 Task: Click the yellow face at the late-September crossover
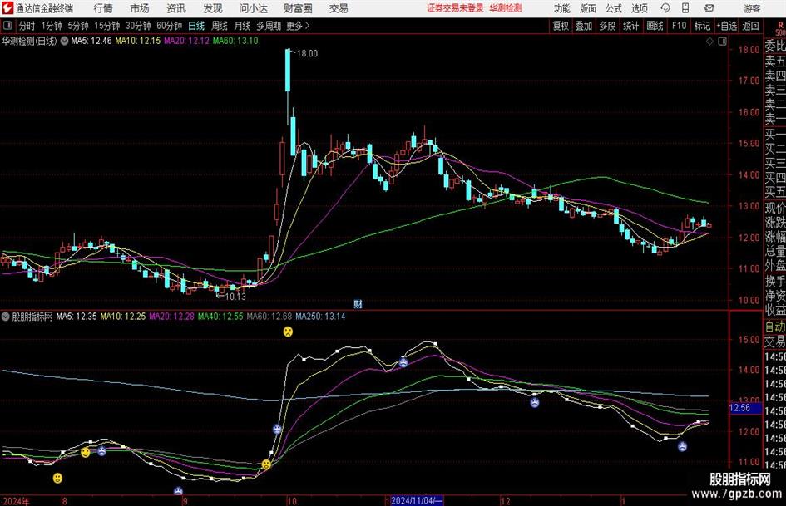266,464
